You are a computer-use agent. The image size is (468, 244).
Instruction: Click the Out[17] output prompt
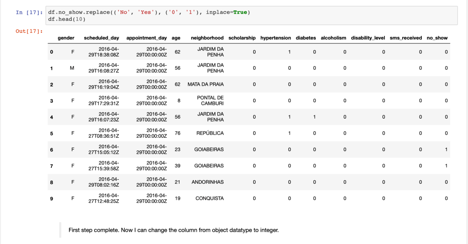29,31
